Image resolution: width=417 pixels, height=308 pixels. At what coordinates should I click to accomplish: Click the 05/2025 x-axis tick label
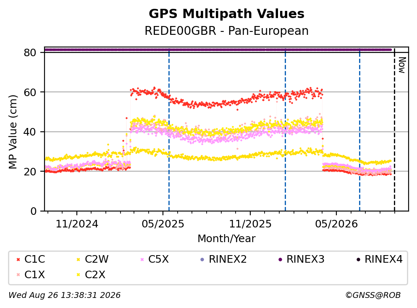click(x=163, y=224)
